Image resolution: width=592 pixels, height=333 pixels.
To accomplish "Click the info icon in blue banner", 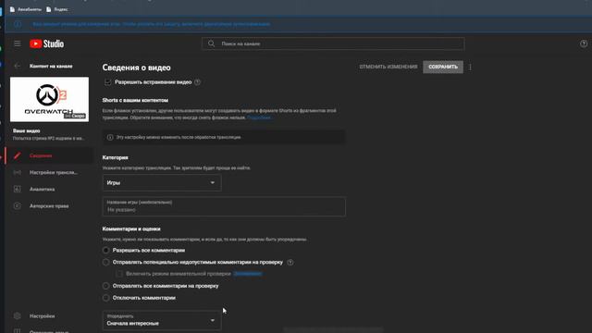I will coord(18,24).
